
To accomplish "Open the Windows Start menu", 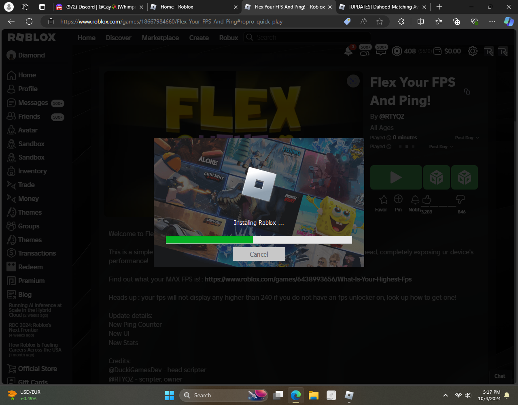I will point(169,395).
